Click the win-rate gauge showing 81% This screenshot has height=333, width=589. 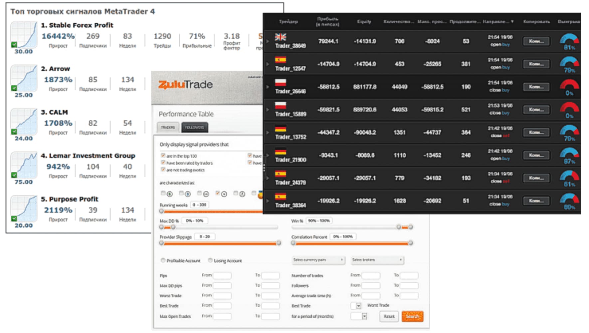click(569, 42)
